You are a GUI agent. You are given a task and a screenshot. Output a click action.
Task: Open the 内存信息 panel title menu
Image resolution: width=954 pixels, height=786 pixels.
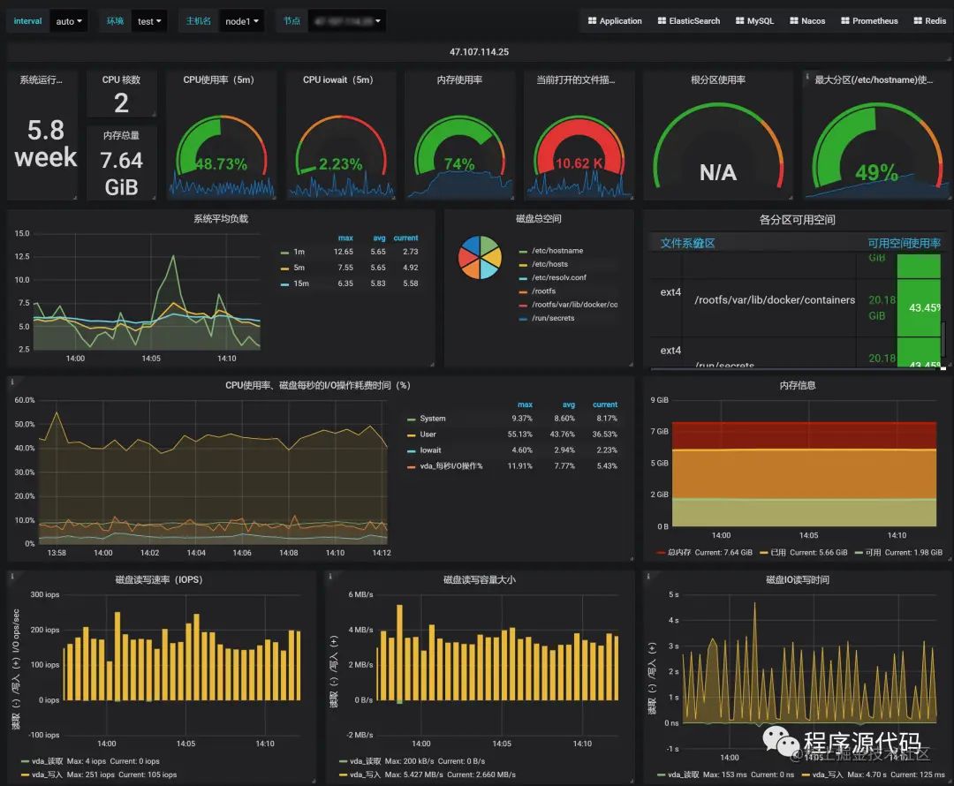(x=798, y=386)
